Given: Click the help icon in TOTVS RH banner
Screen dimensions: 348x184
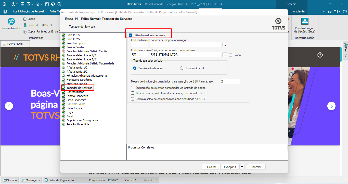Looking at the screenshot, I should point(320,55).
